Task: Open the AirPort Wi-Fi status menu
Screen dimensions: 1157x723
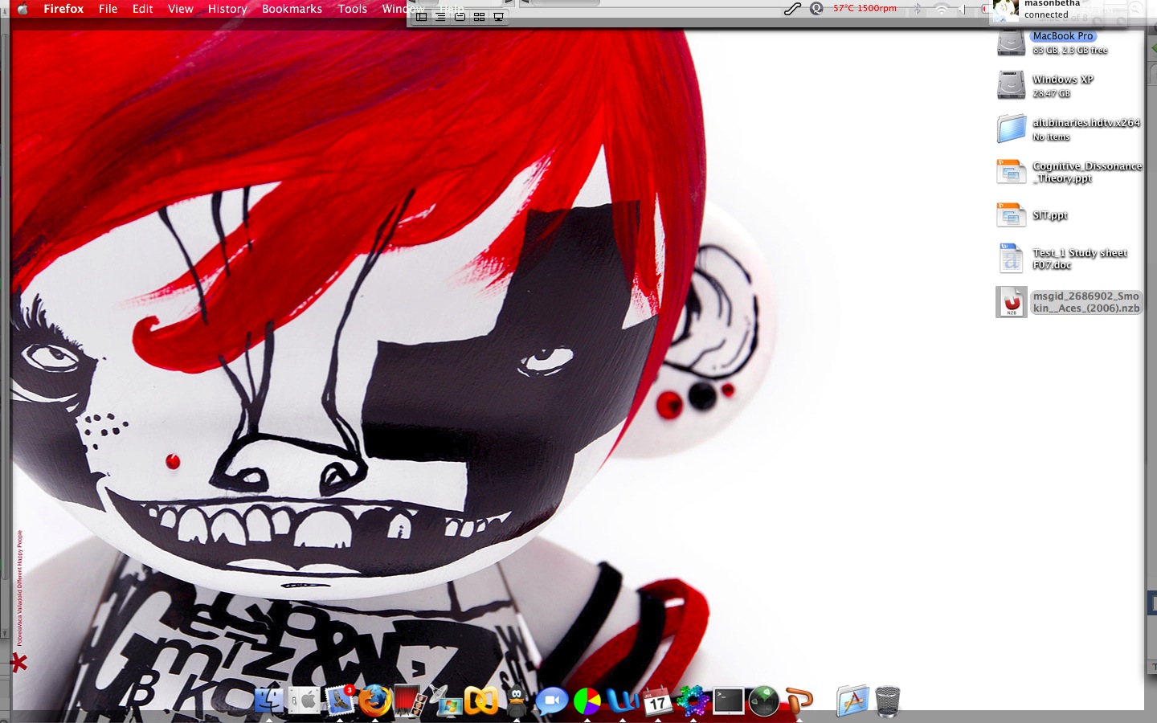Action: [941, 9]
